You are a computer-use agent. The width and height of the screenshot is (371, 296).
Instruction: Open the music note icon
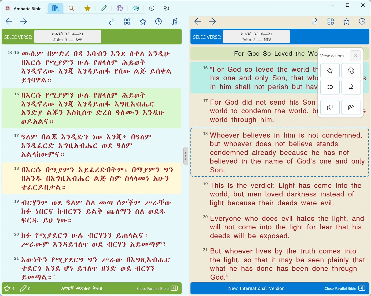(x=174, y=22)
